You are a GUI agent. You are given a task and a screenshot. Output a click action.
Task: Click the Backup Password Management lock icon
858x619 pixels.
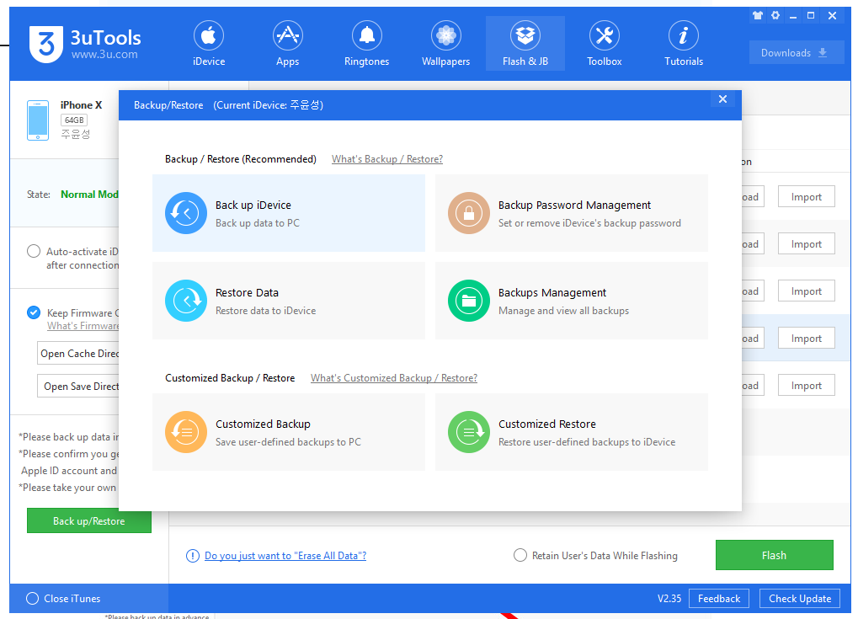(x=469, y=213)
